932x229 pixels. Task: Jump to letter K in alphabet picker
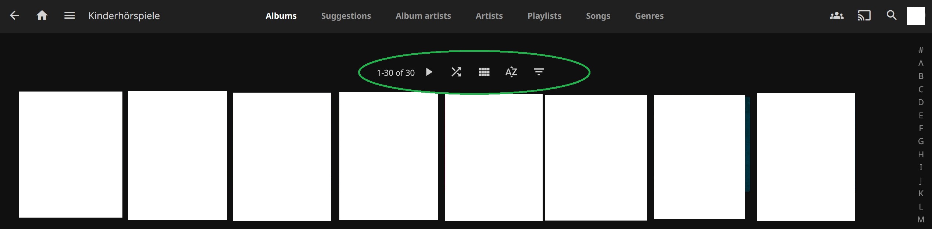pos(921,193)
